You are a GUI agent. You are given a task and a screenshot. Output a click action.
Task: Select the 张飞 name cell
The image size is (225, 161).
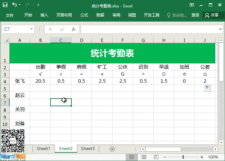(x=20, y=81)
